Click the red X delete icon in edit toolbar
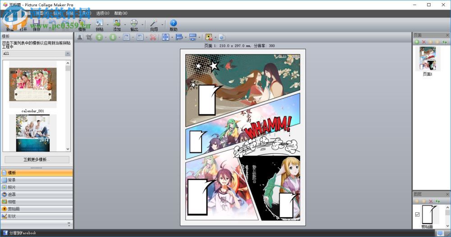Screen dimensions: 451x237 tap(153, 37)
